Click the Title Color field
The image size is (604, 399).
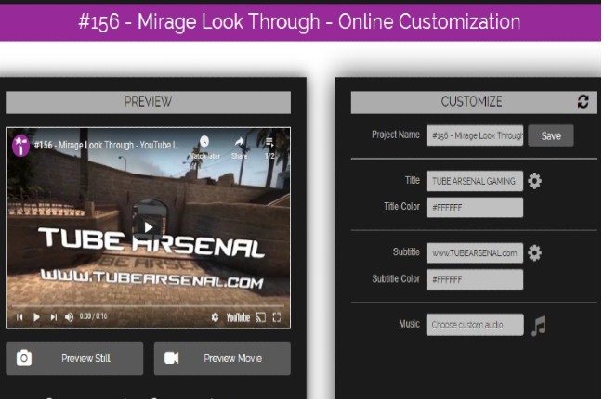pos(474,207)
